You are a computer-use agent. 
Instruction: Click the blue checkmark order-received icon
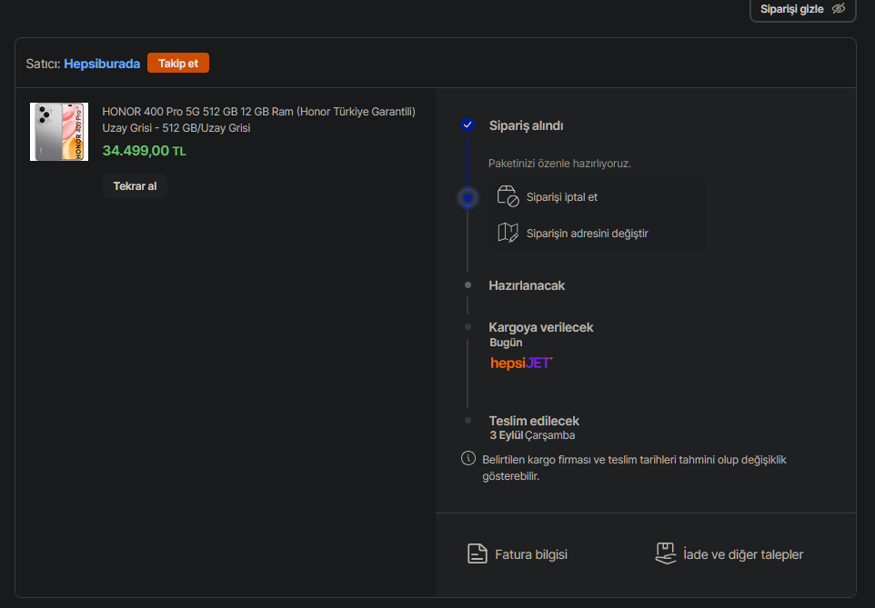[x=468, y=125]
